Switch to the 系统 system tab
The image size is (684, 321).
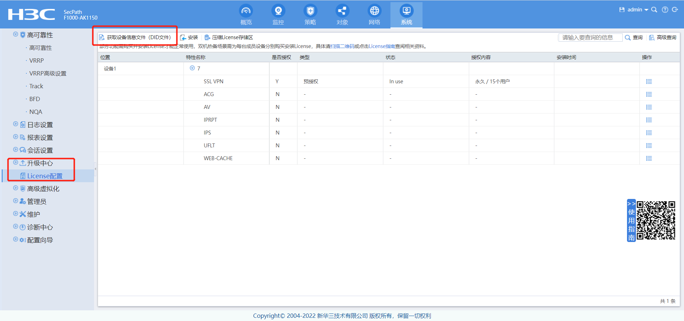coord(406,15)
